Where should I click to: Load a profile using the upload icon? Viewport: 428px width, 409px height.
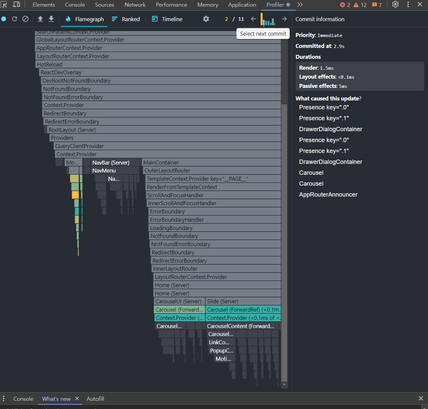pos(40,19)
